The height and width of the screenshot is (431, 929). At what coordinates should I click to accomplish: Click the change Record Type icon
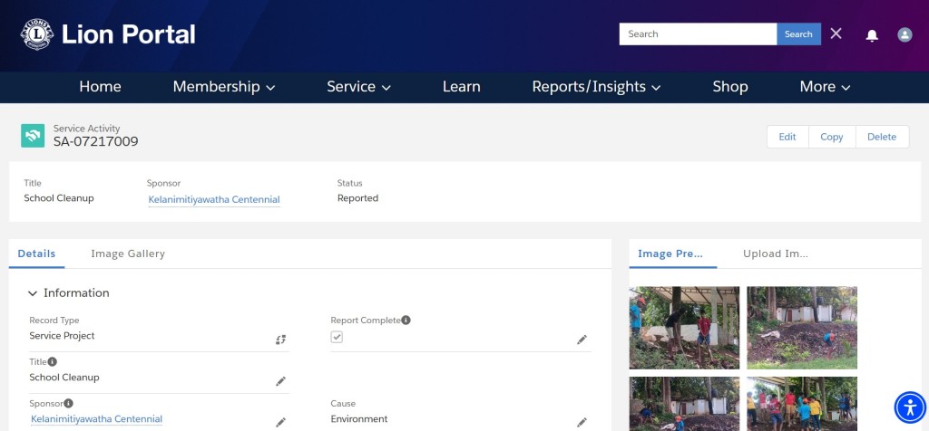coord(281,340)
